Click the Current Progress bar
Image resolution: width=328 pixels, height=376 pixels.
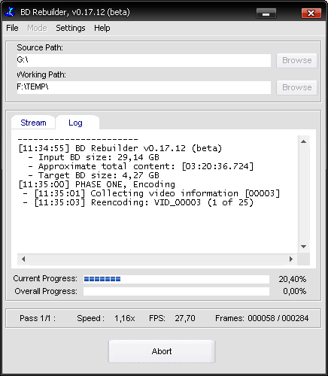point(176,279)
